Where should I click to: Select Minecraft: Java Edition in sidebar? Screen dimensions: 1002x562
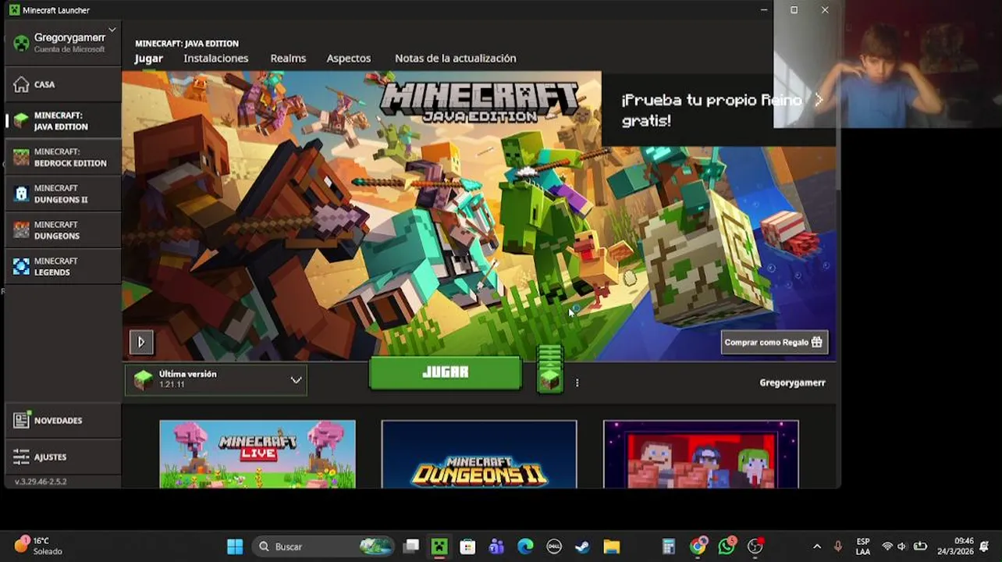(x=62, y=121)
